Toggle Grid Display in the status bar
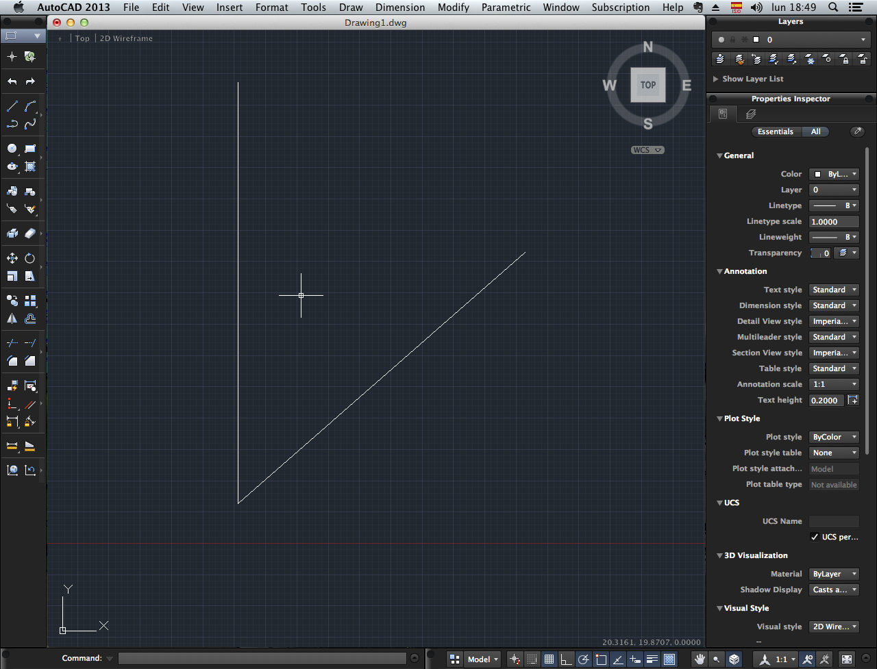This screenshot has height=669, width=877. point(549,659)
